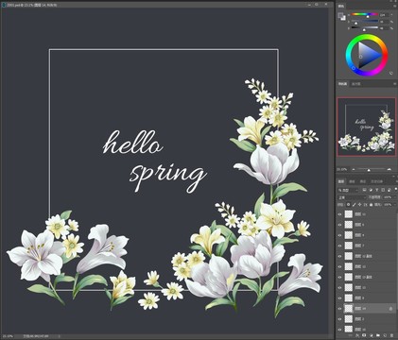Open the Navigator panel flyout menu

[395, 84]
